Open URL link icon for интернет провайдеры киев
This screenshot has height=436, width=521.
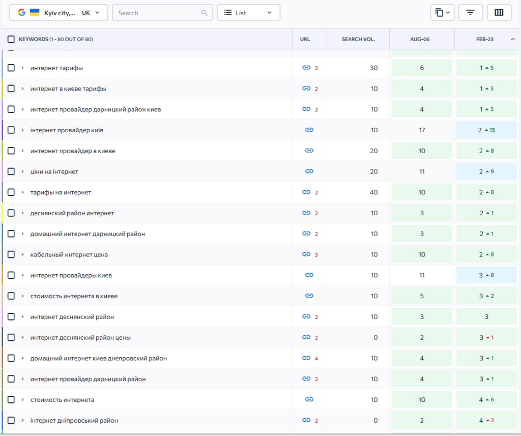point(309,275)
